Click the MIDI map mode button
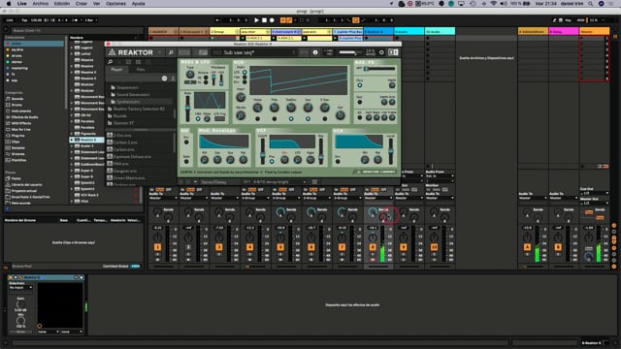621x349 pixels. coord(580,20)
